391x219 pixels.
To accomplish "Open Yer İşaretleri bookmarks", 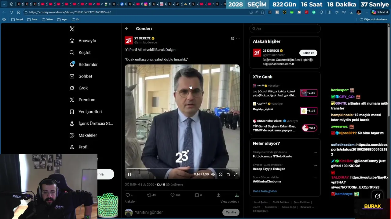I will point(86,112).
